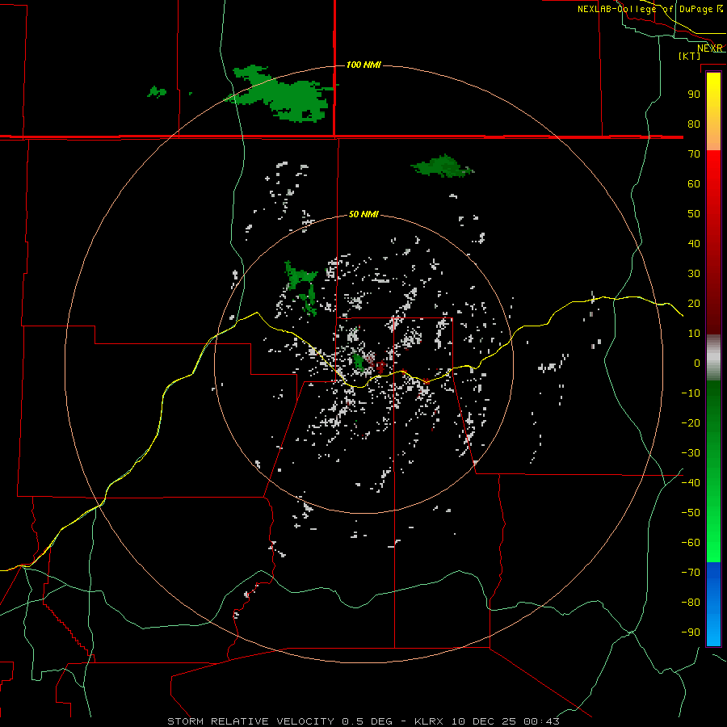
Task: Click the -50 value on the velocity scale
Action: [691, 513]
